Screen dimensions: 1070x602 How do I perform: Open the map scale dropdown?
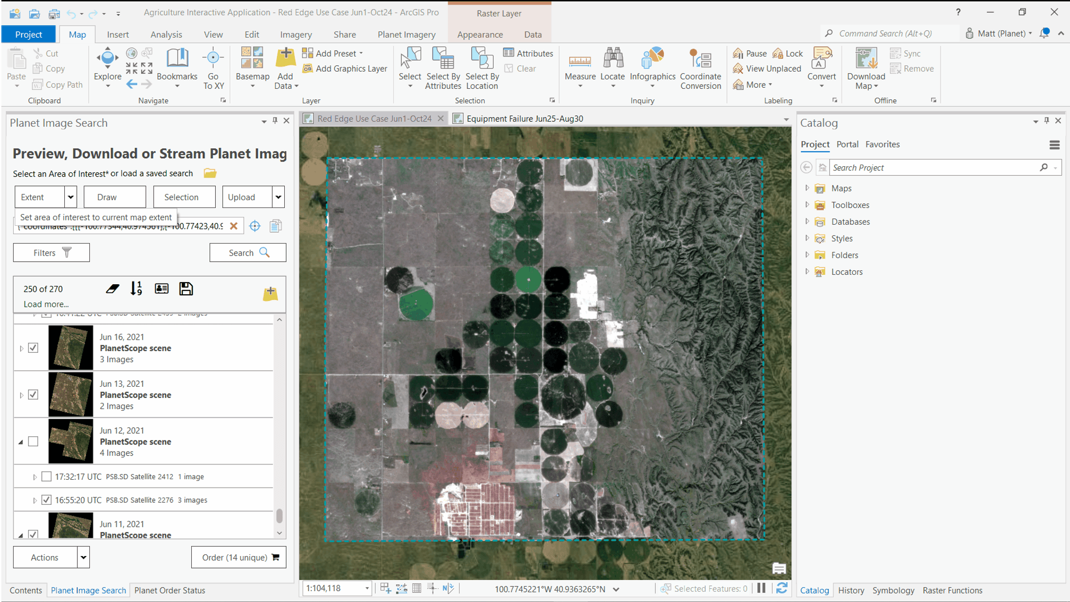367,588
